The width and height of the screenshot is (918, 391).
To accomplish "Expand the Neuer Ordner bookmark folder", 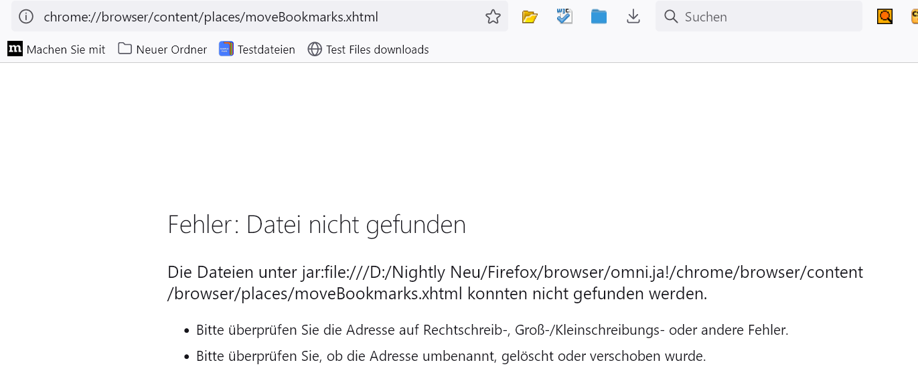I will point(163,49).
